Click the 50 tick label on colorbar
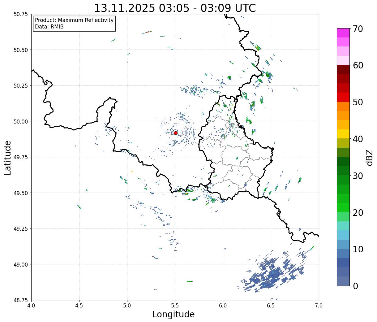Screen dimensions: 377x322 (x=358, y=102)
